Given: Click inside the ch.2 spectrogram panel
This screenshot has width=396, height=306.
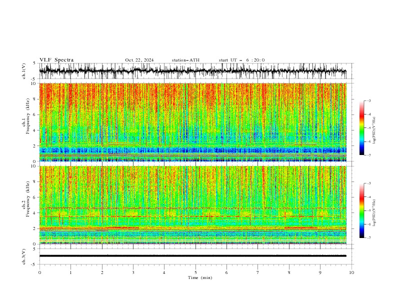Looking at the screenshot, I should (x=193, y=205).
